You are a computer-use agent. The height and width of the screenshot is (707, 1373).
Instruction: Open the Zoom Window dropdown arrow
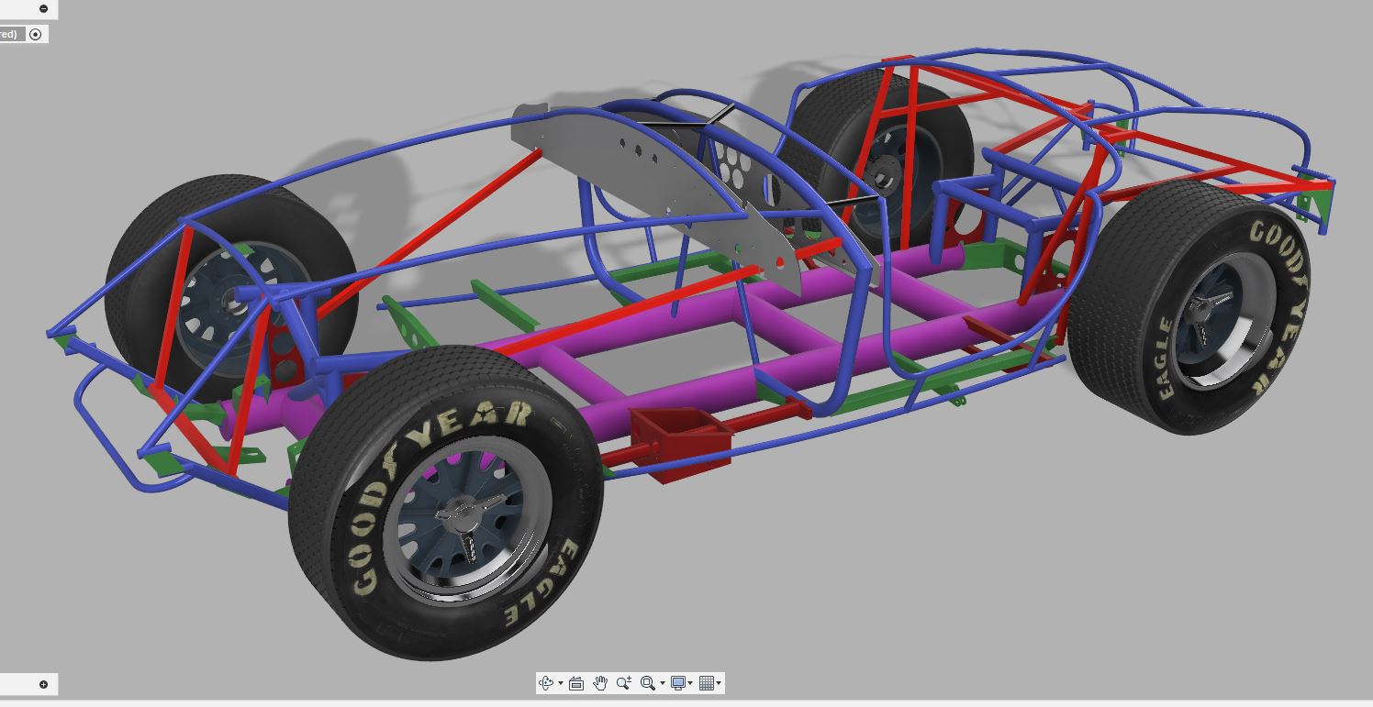click(x=662, y=683)
